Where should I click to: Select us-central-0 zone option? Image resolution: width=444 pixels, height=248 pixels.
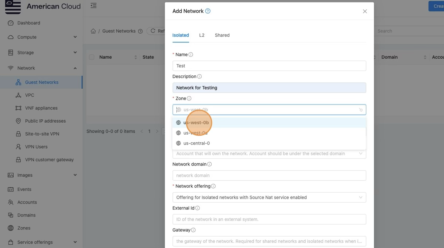(196, 143)
